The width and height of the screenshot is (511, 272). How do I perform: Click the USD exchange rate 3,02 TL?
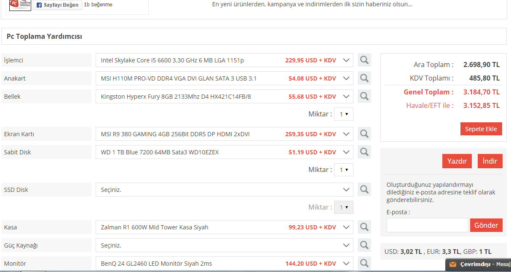411,252
